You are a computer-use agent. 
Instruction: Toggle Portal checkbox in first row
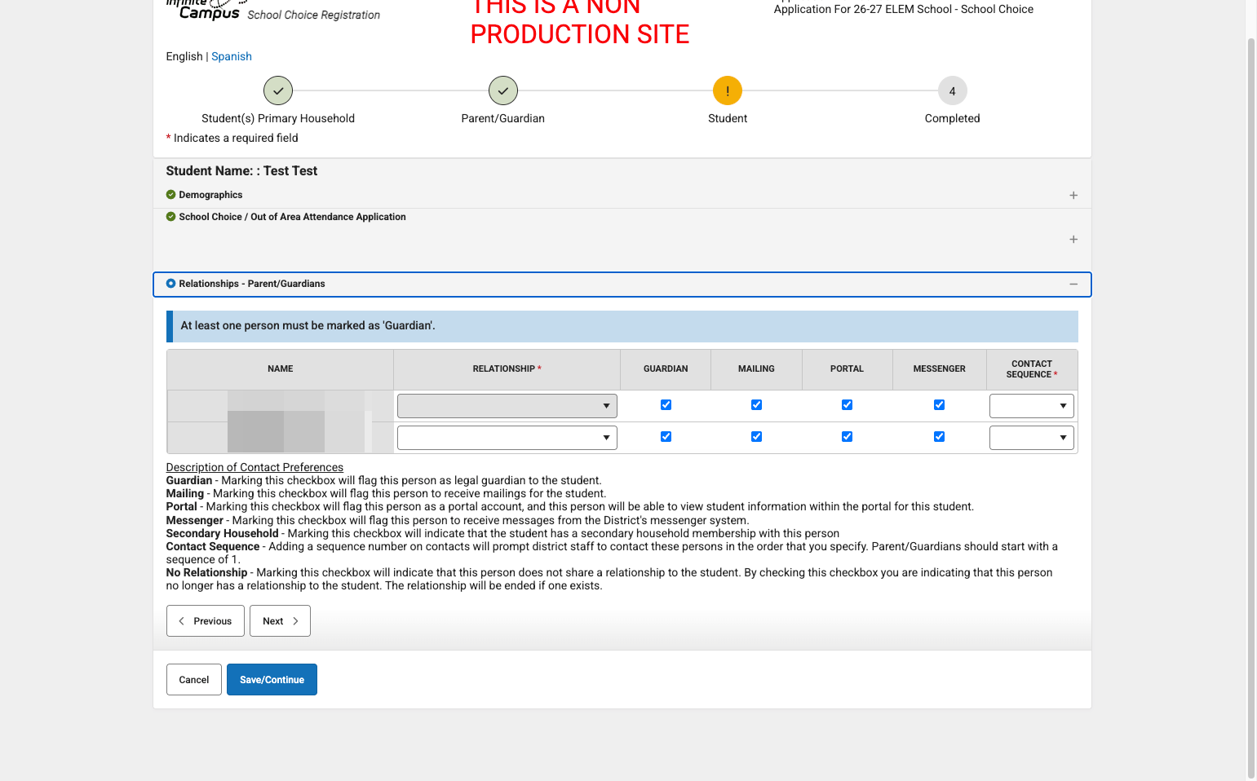pyautogui.click(x=847, y=405)
